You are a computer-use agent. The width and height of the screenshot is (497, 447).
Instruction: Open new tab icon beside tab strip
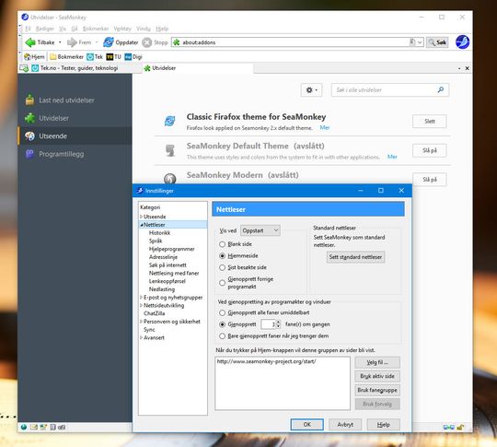[24, 68]
